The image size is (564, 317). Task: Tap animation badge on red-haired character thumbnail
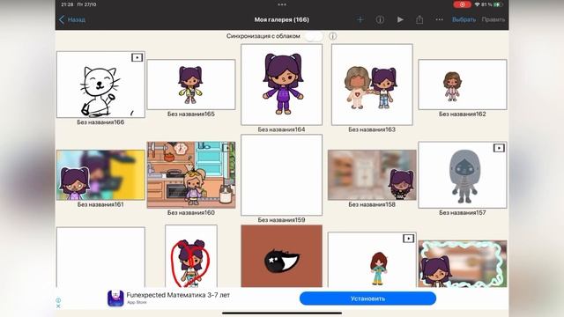point(408,239)
